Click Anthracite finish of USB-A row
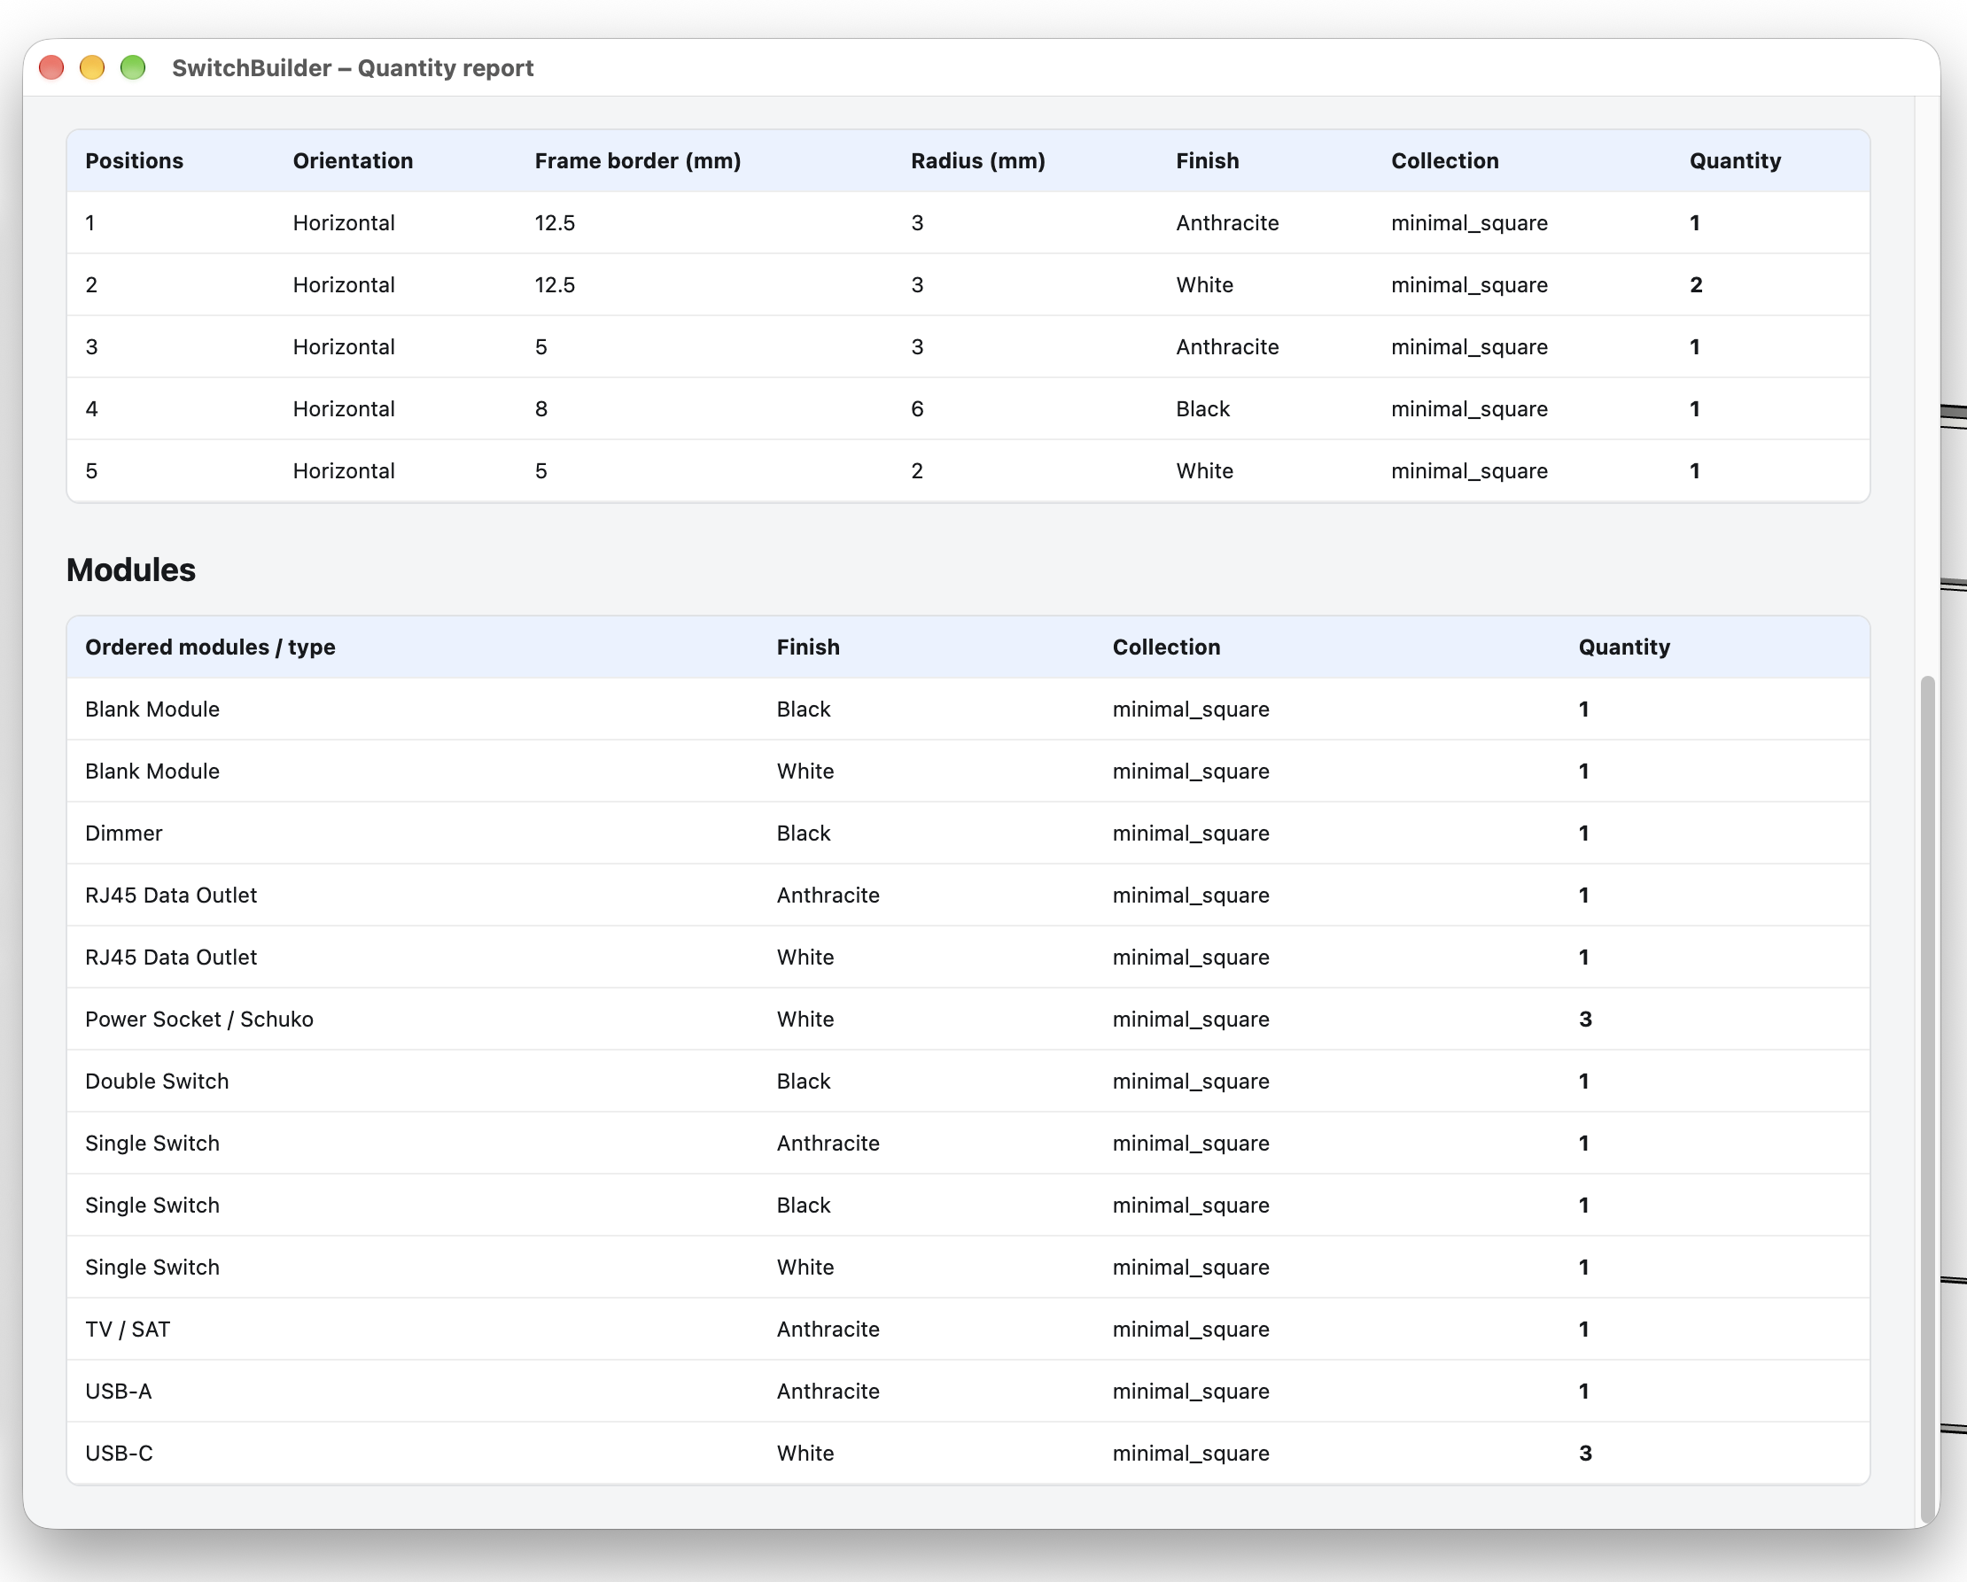The image size is (1967, 1582). coord(828,1392)
